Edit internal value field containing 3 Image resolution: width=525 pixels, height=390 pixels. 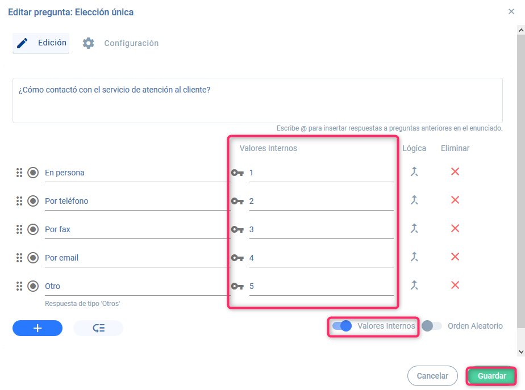point(321,229)
